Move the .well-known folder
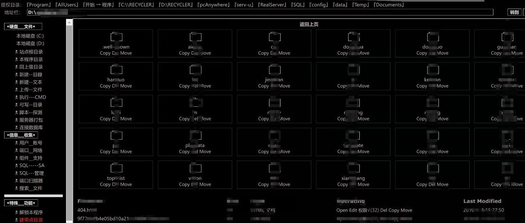The height and width of the screenshot is (223, 525). [x=126, y=53]
